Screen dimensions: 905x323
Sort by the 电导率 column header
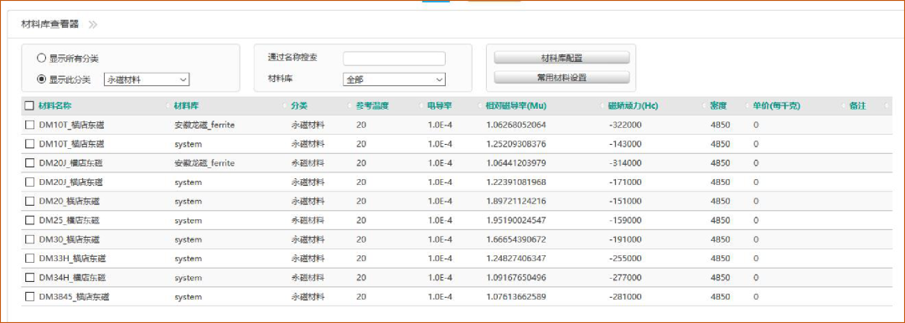[440, 106]
